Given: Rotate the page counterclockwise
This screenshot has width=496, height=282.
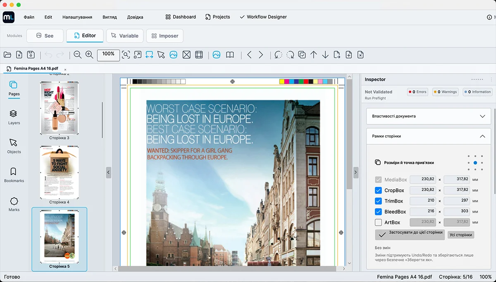Looking at the screenshot, I should (279, 55).
